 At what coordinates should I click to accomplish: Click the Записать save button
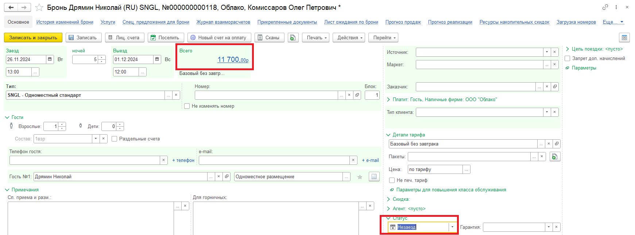coord(83,37)
